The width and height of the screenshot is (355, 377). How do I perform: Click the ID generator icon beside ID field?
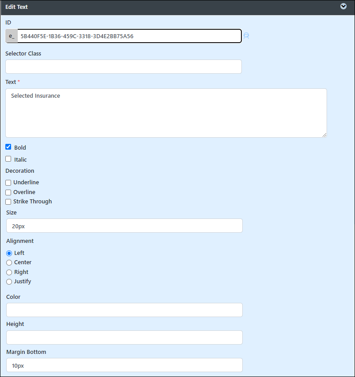pyautogui.click(x=246, y=36)
